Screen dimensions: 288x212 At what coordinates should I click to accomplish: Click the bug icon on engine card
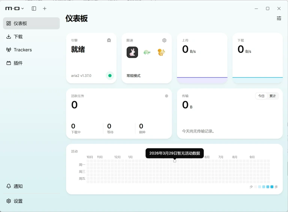109,40
